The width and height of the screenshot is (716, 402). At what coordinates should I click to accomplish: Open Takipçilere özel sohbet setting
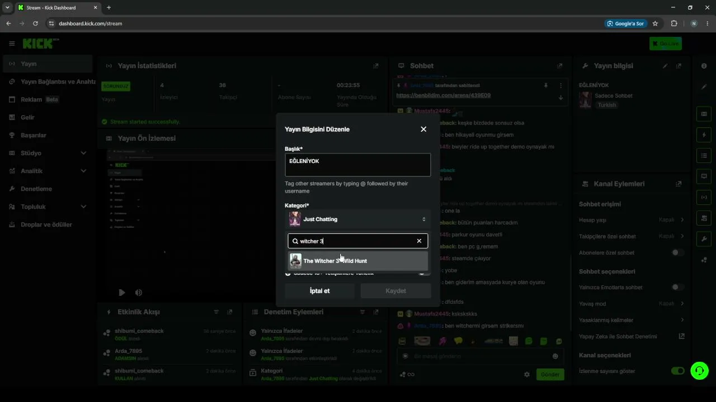click(632, 236)
